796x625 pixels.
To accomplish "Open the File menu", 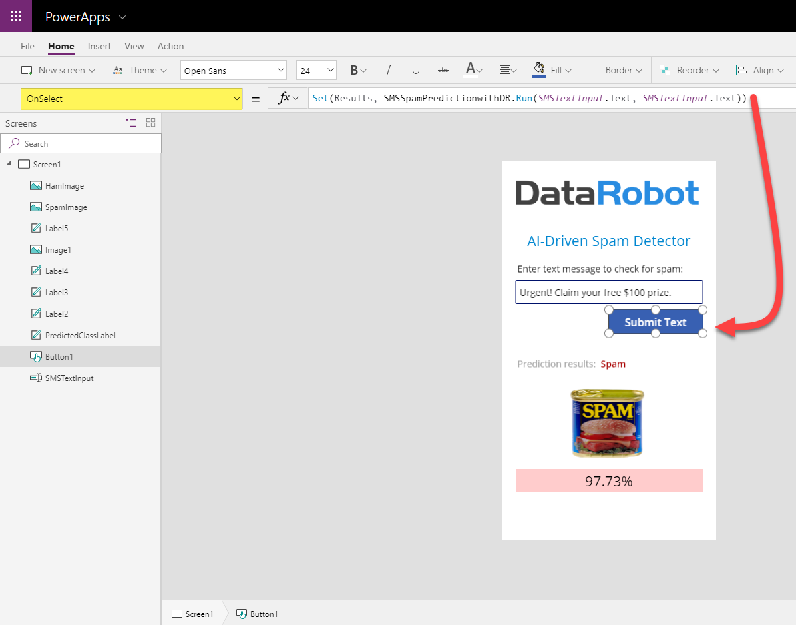I will (27, 46).
